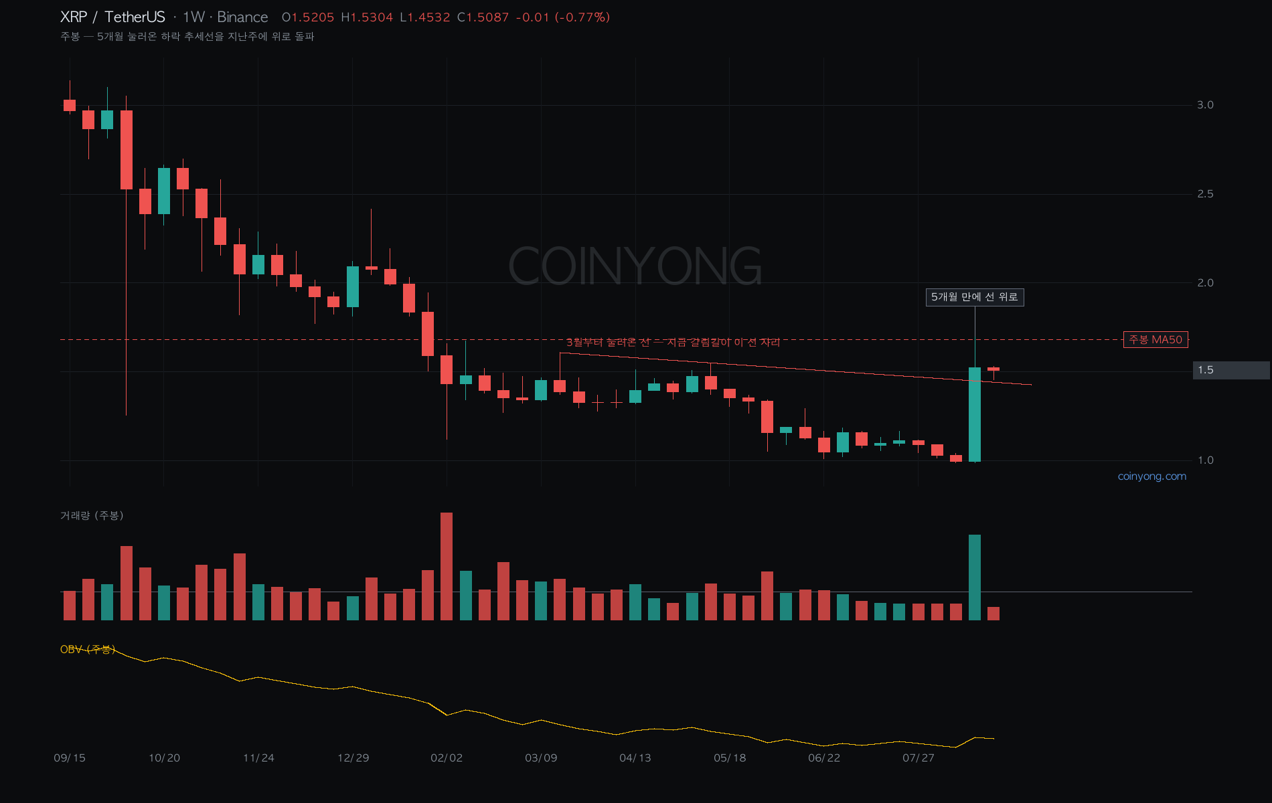Click the 1.0 price axis label
Image resolution: width=1272 pixels, height=803 pixels.
click(x=1205, y=460)
